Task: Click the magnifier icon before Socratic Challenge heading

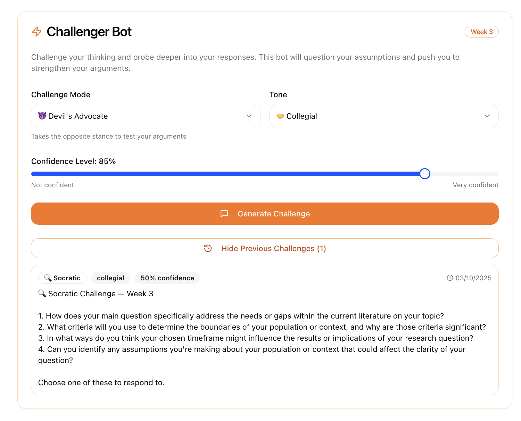Action: click(42, 294)
